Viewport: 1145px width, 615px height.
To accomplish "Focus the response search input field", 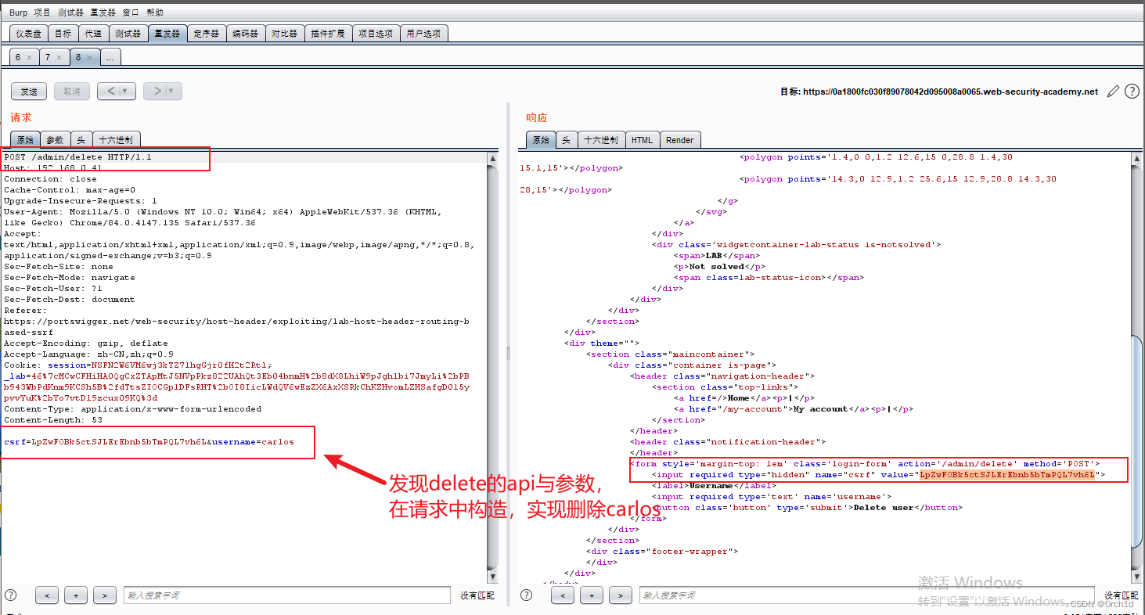I will (867, 595).
